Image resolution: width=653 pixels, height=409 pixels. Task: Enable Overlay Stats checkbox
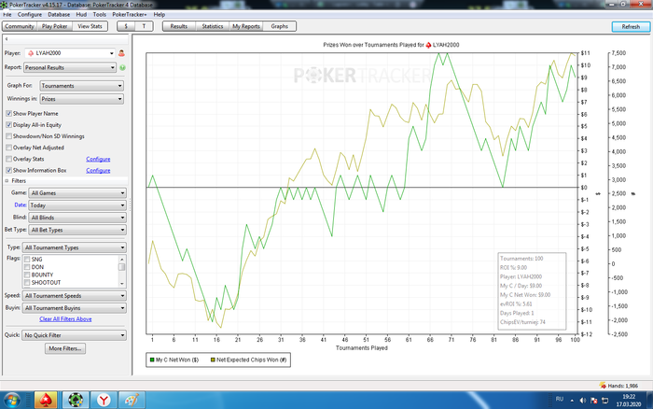point(8,159)
